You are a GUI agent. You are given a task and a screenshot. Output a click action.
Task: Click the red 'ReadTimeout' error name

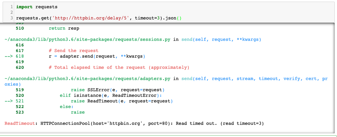pyautogui.click(x=19, y=123)
